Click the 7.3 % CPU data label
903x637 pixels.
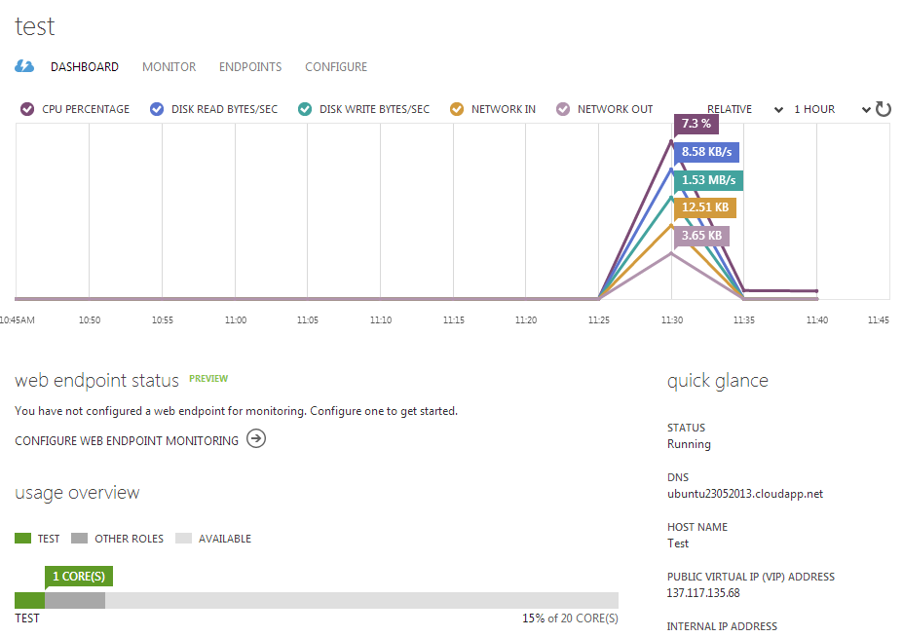tap(696, 124)
